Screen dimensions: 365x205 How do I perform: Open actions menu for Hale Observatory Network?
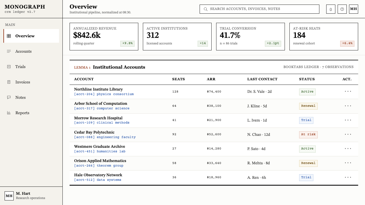(x=348, y=177)
